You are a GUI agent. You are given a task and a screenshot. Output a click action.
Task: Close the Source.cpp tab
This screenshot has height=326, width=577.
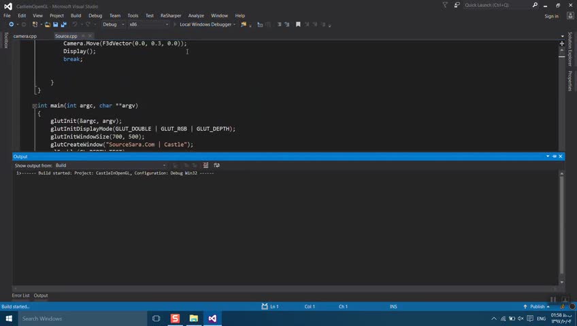tap(90, 35)
